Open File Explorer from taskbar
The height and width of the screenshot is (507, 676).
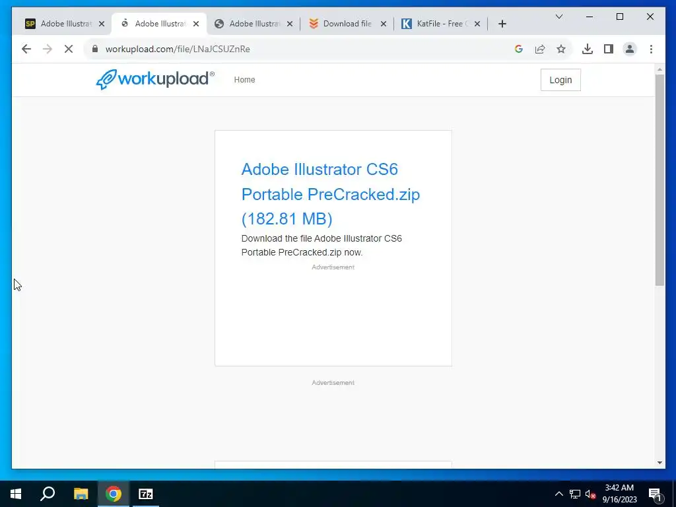point(81,494)
